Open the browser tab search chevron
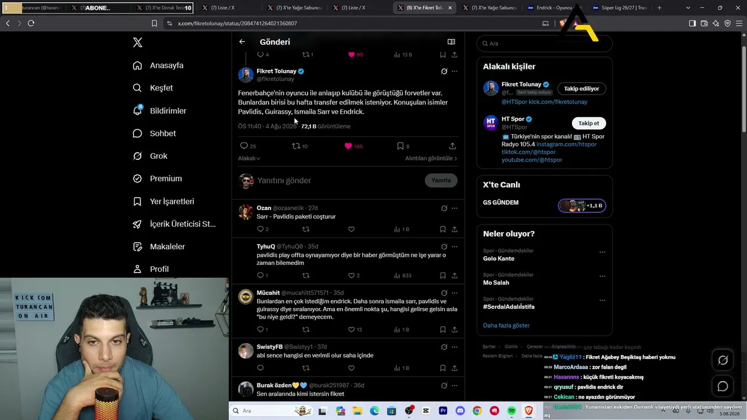747x420 pixels. point(688,8)
